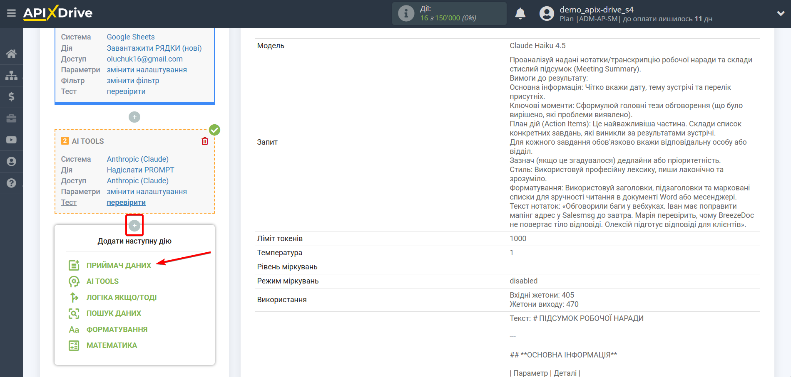The image size is (791, 377).
Task: Click the Claude Haiku 4.5 model value
Action: tap(537, 46)
